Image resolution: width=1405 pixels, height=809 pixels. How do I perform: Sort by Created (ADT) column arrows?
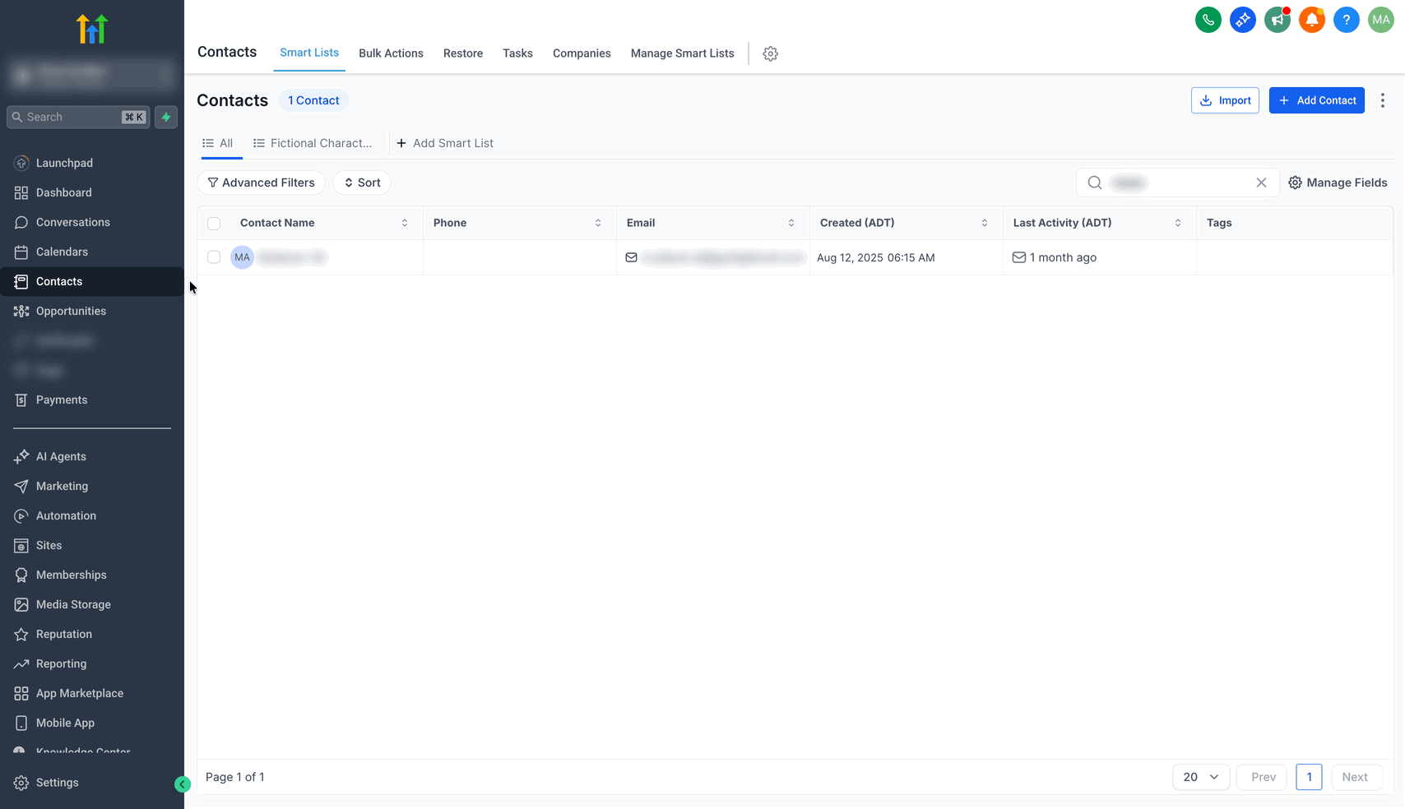pos(985,223)
